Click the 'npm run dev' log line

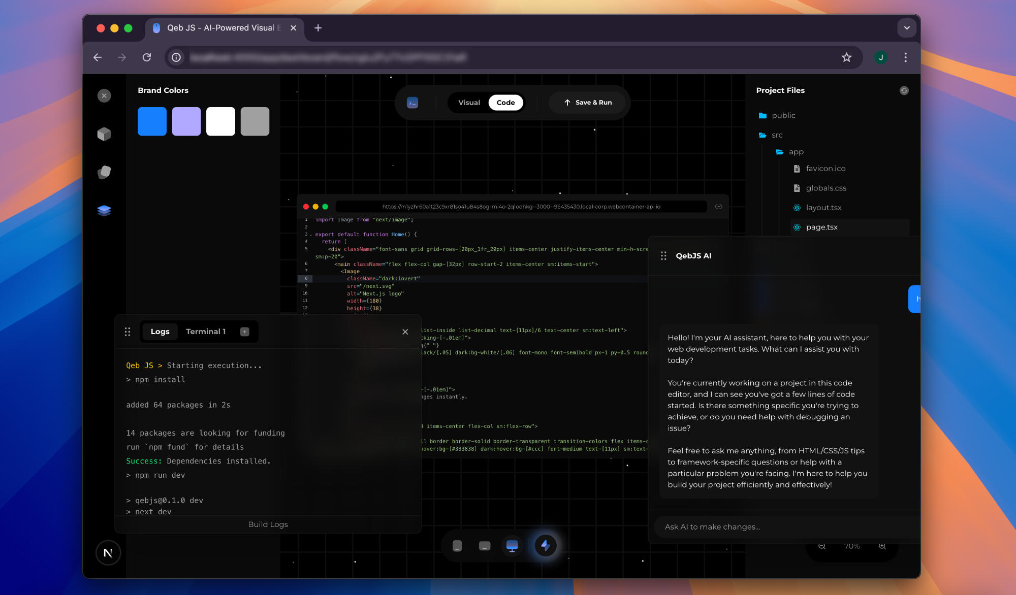point(155,475)
